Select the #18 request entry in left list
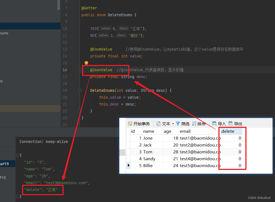The height and width of the screenshot is (202, 275). click(8, 178)
